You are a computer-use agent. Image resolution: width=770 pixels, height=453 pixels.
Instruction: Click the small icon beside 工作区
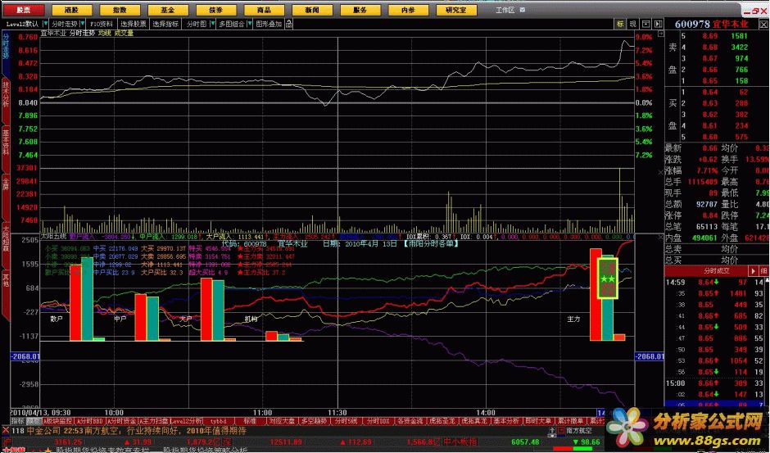(524, 10)
